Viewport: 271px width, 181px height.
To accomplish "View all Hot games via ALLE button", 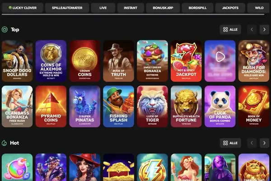I will click(x=230, y=143).
